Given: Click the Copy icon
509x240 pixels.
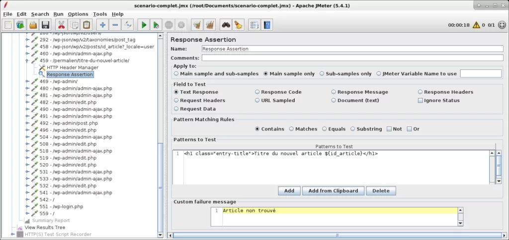Looking at the screenshot, I should pyautogui.click(x=74, y=25).
